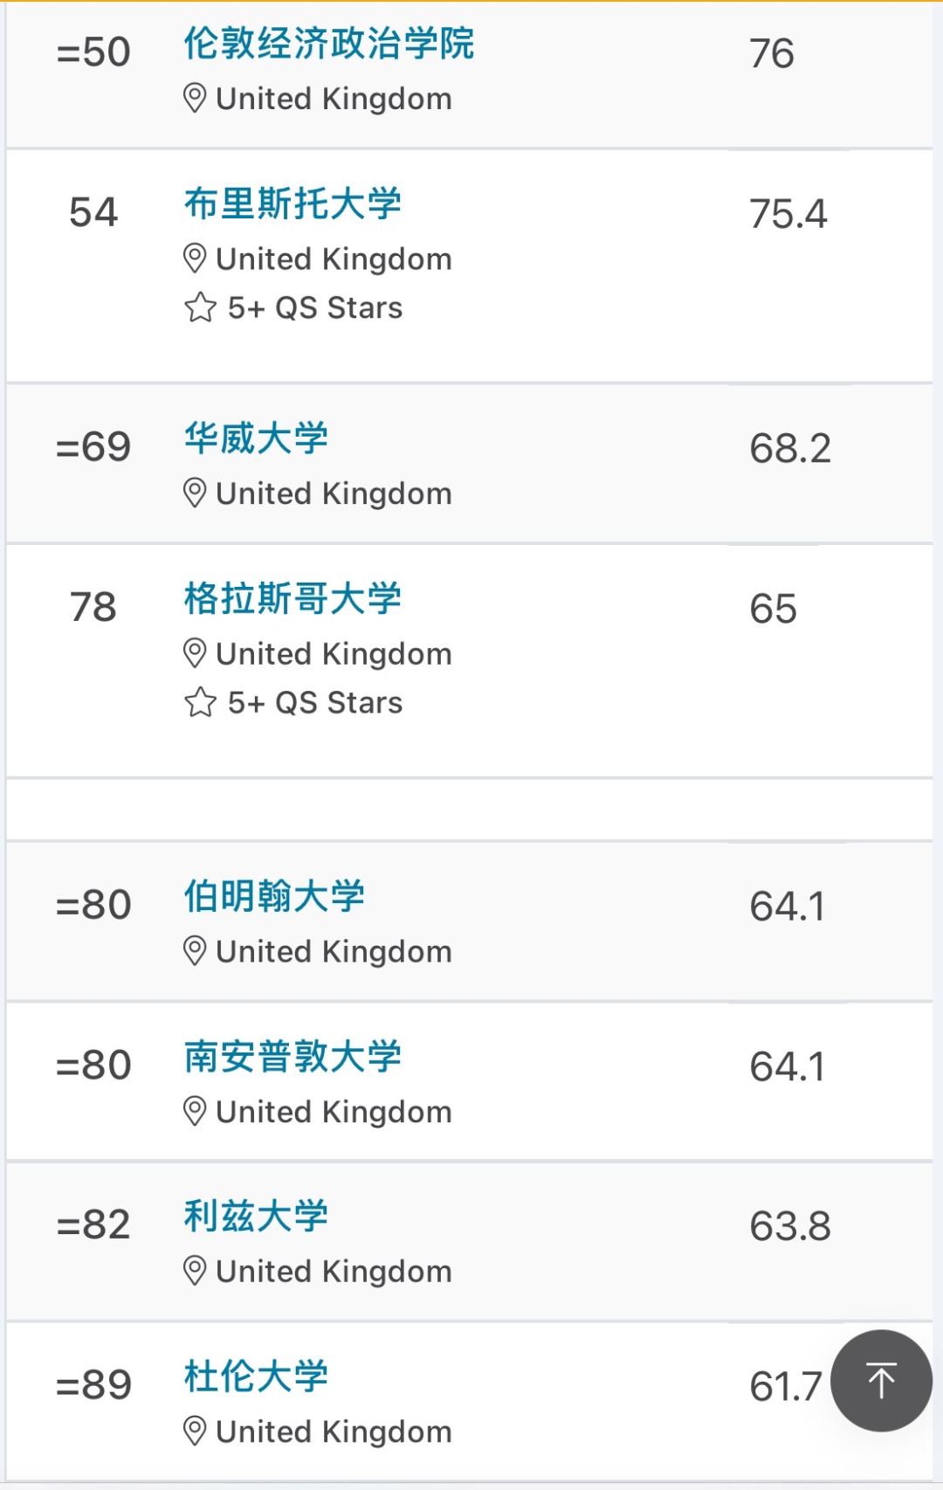Open the 伯明翰大学 profile link

[274, 897]
